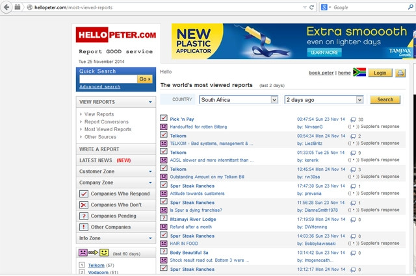Click the Companies Who Don't cross icon

pyautogui.click(x=83, y=205)
